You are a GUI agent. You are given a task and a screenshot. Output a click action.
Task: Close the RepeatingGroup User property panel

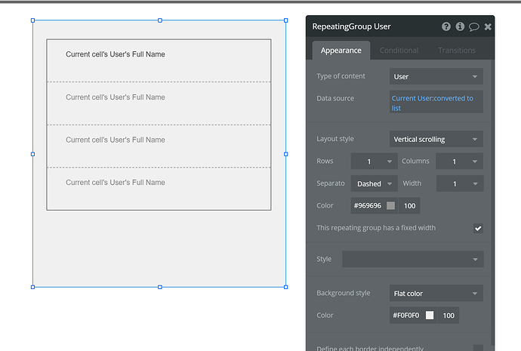click(x=488, y=27)
